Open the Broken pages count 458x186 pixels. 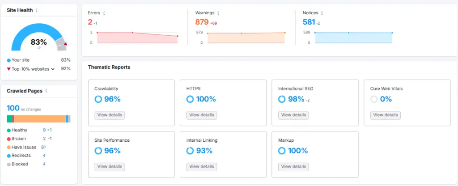(x=44, y=139)
